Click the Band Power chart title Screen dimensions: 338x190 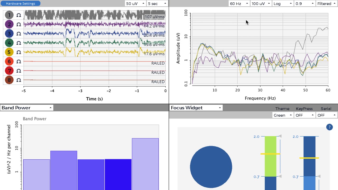point(35,119)
